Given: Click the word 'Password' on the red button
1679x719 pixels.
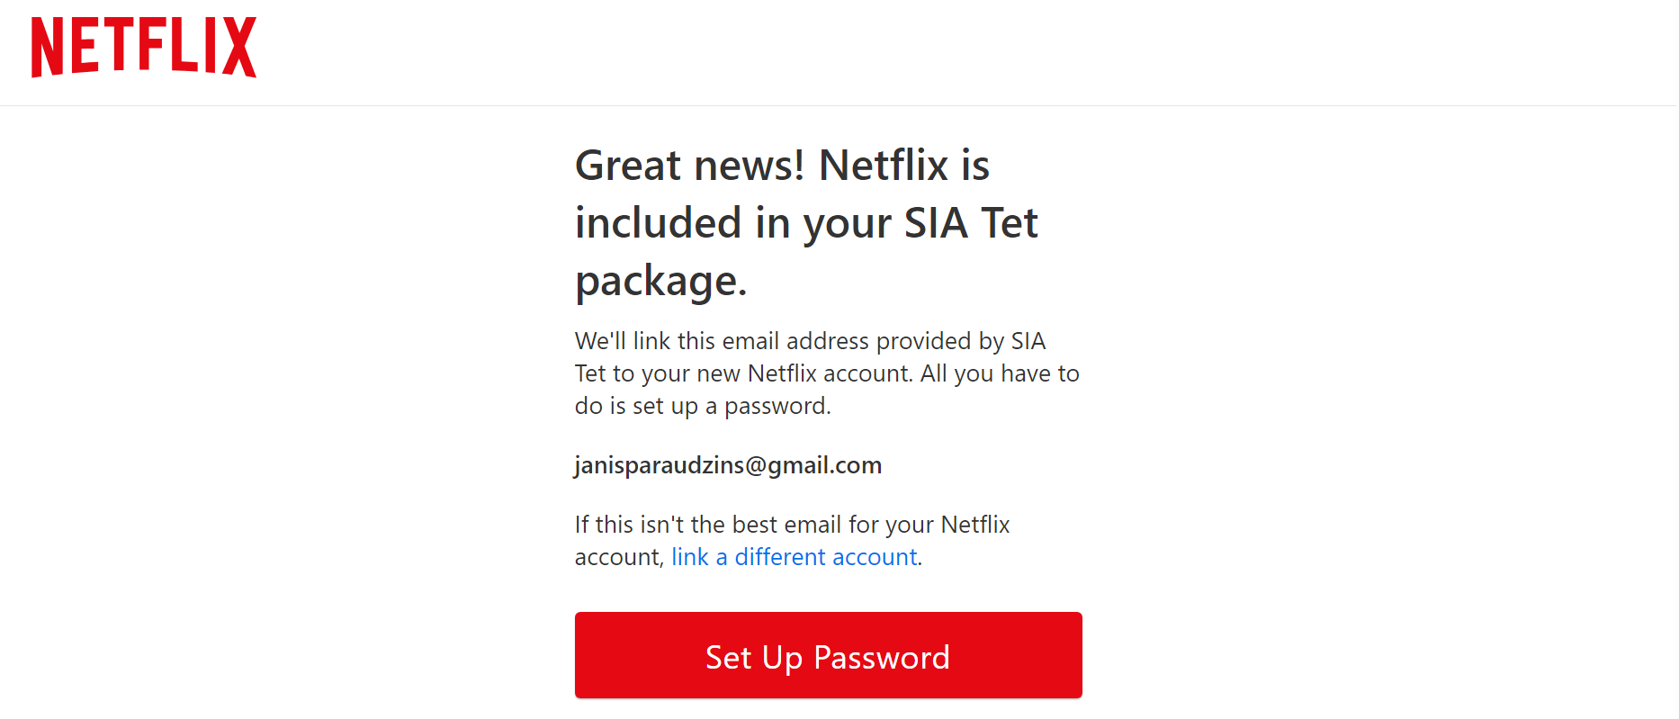Looking at the screenshot, I should tap(882, 658).
